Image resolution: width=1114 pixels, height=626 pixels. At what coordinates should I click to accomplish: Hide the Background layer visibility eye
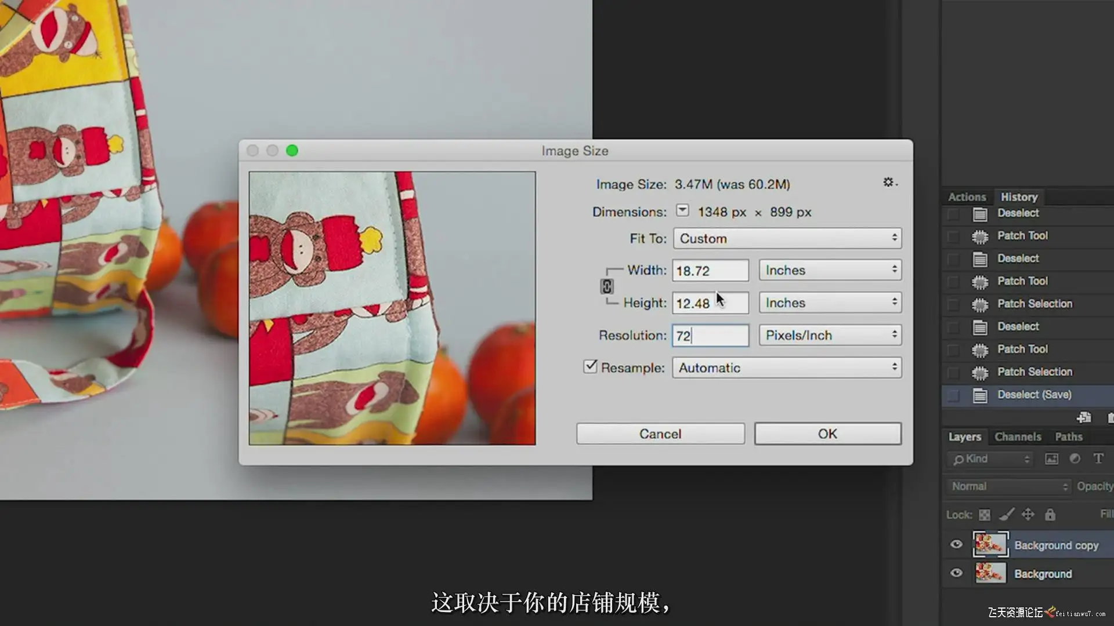[x=956, y=573]
